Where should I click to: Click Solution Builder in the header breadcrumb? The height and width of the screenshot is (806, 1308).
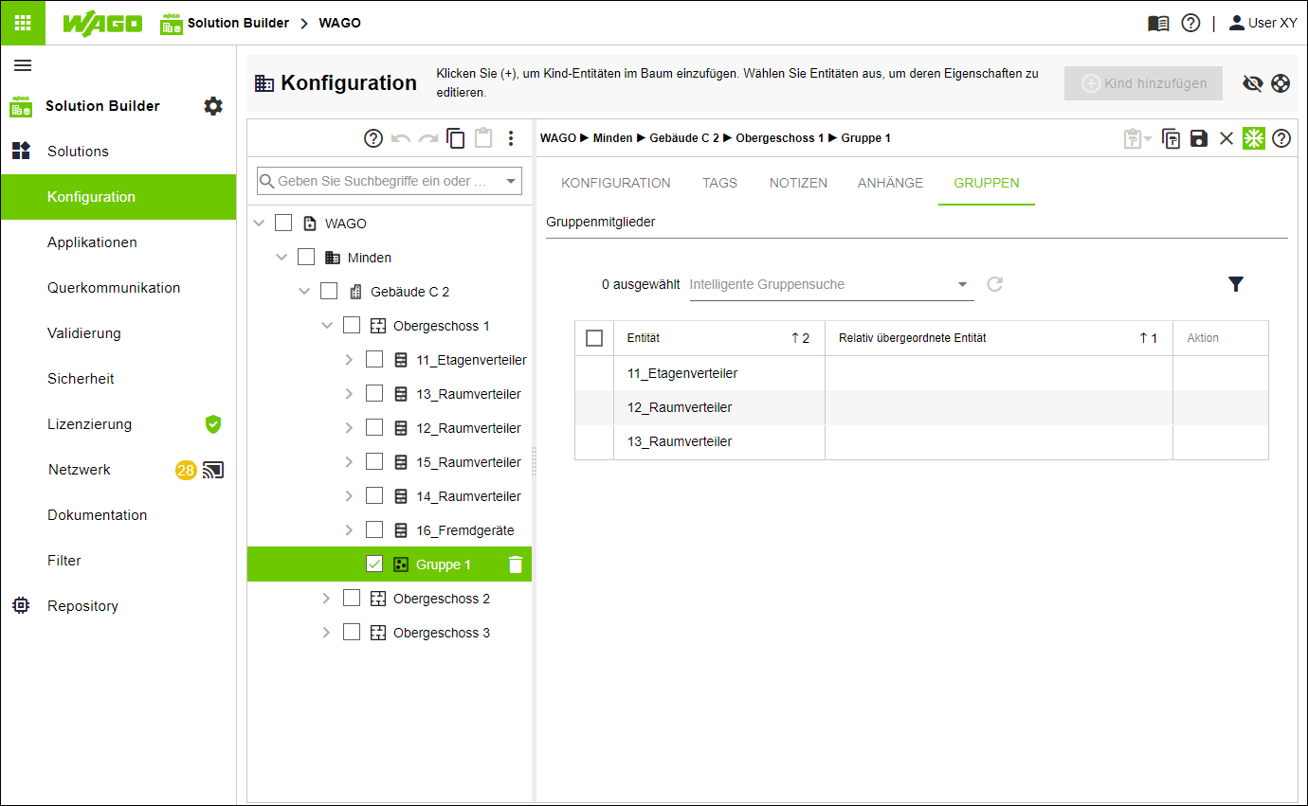pyautogui.click(x=238, y=23)
